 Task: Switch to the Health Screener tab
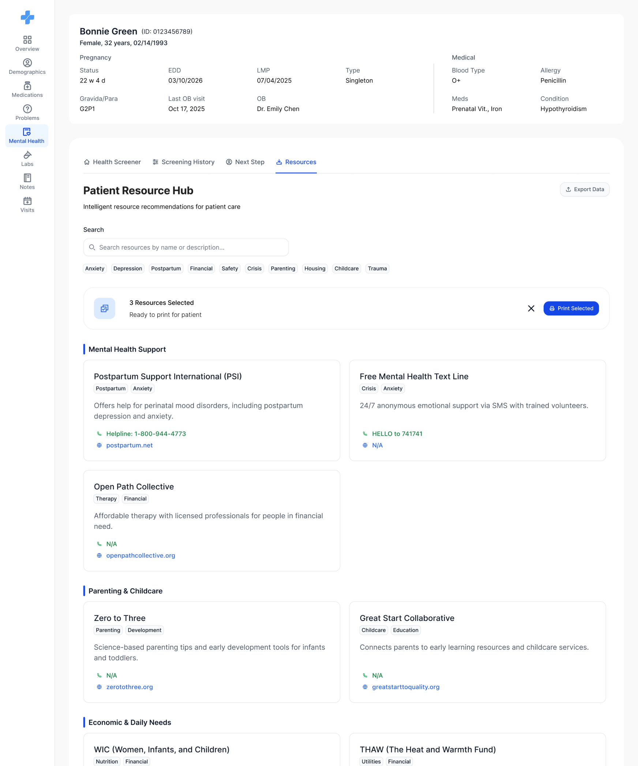(x=112, y=162)
